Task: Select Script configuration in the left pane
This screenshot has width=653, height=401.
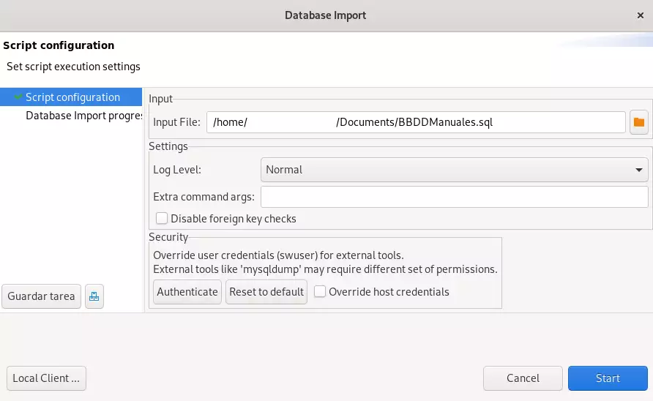Action: [x=72, y=97]
